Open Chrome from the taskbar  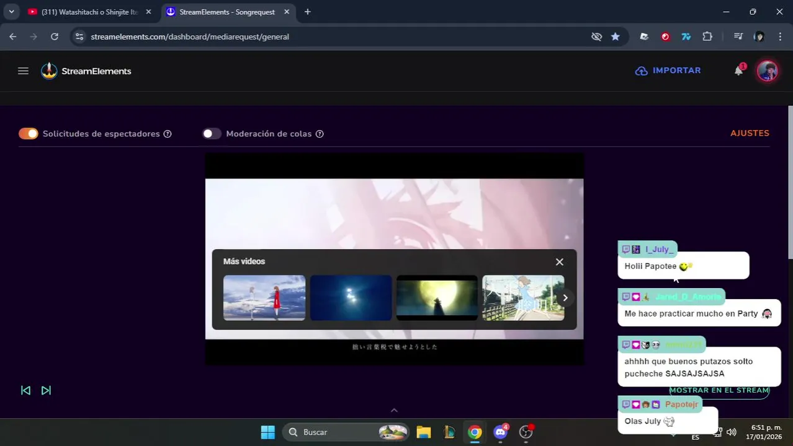(475, 432)
